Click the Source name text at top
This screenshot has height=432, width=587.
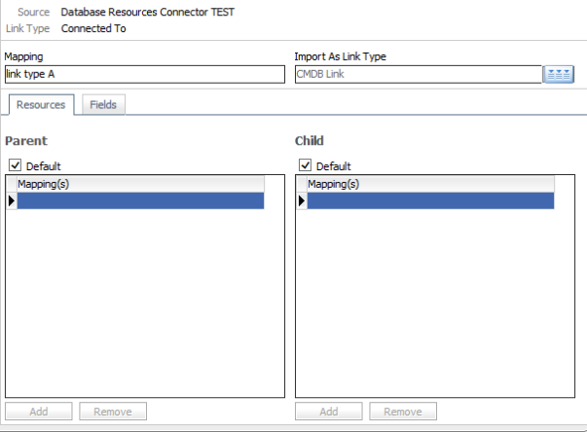pyautogui.click(x=147, y=13)
